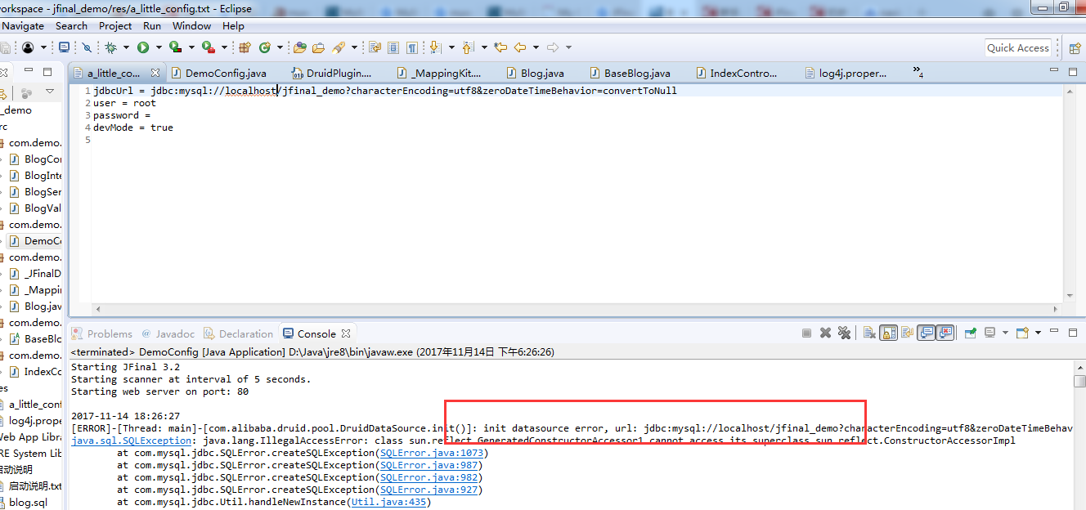
Task: Click the Open Type icon
Action: tap(299, 47)
